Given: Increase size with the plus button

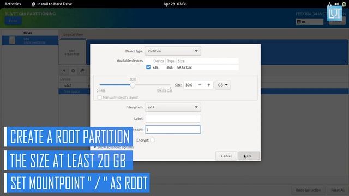Looking at the screenshot, I should pyautogui.click(x=209, y=85).
